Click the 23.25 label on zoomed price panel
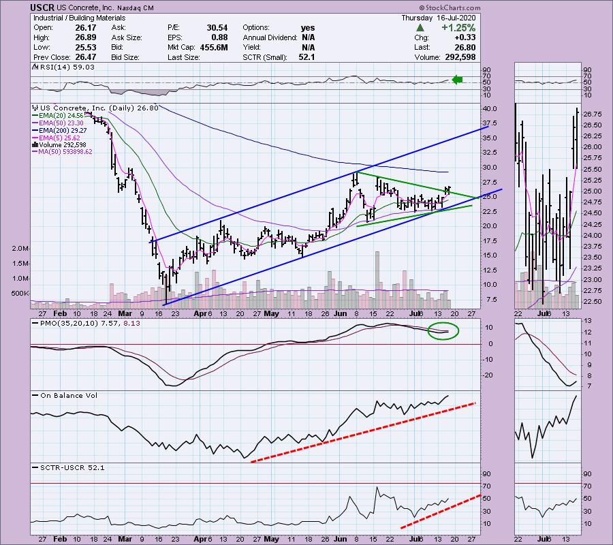 pyautogui.click(x=593, y=268)
